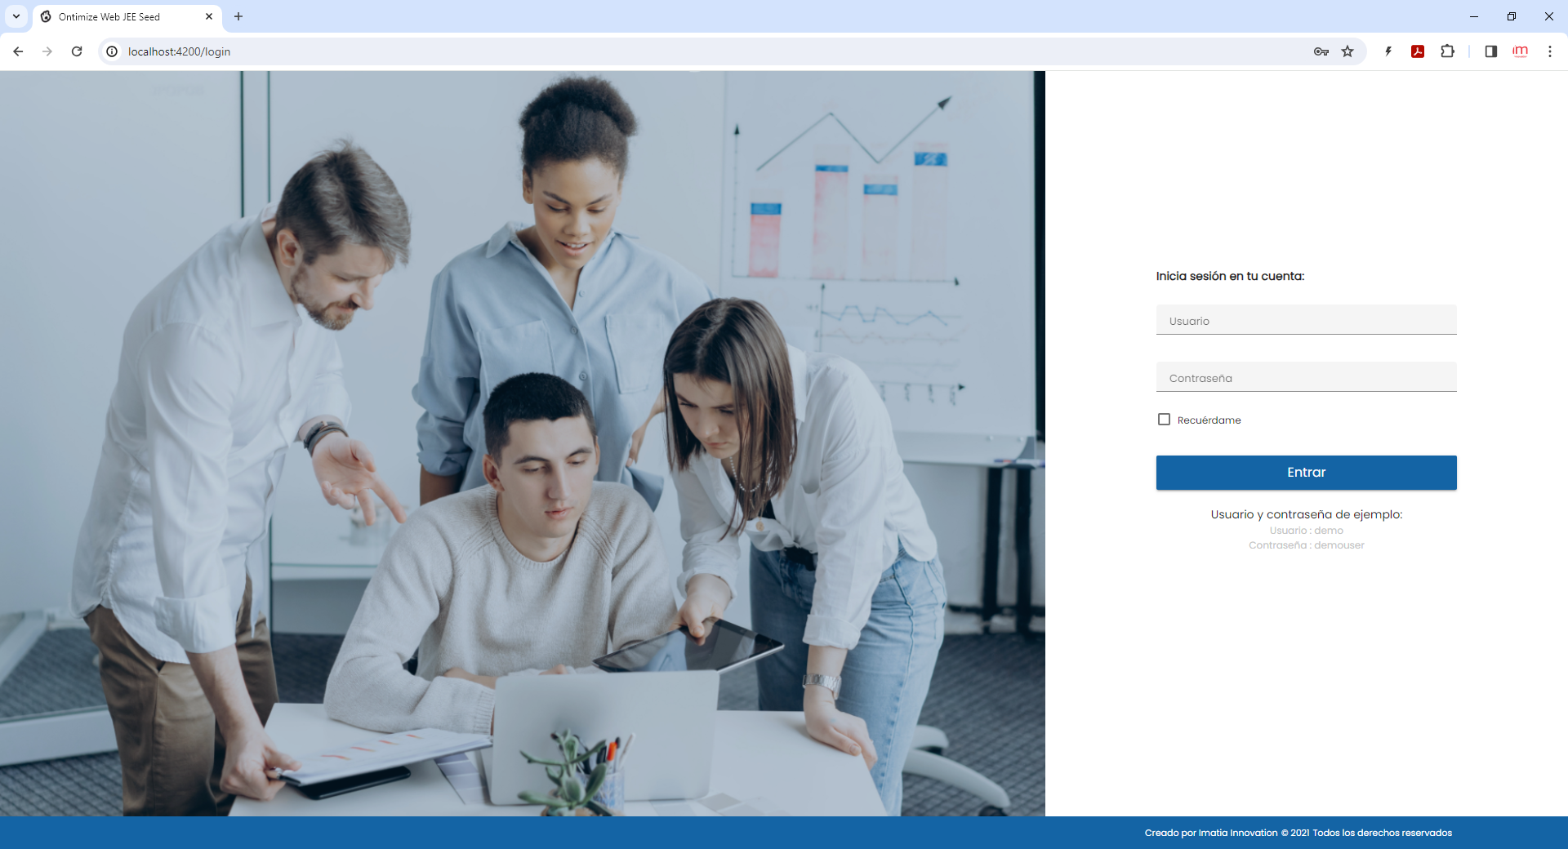Image resolution: width=1568 pixels, height=849 pixels.
Task: Toggle the browser side panel icon
Action: [x=1490, y=51]
